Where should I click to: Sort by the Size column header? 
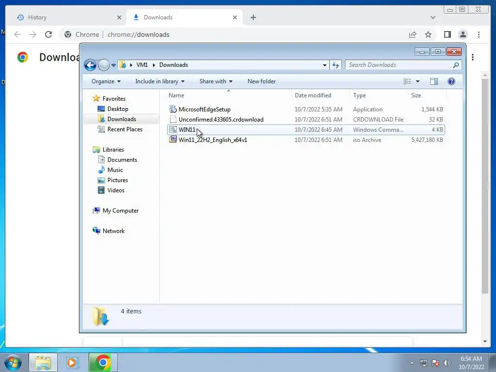[427, 95]
